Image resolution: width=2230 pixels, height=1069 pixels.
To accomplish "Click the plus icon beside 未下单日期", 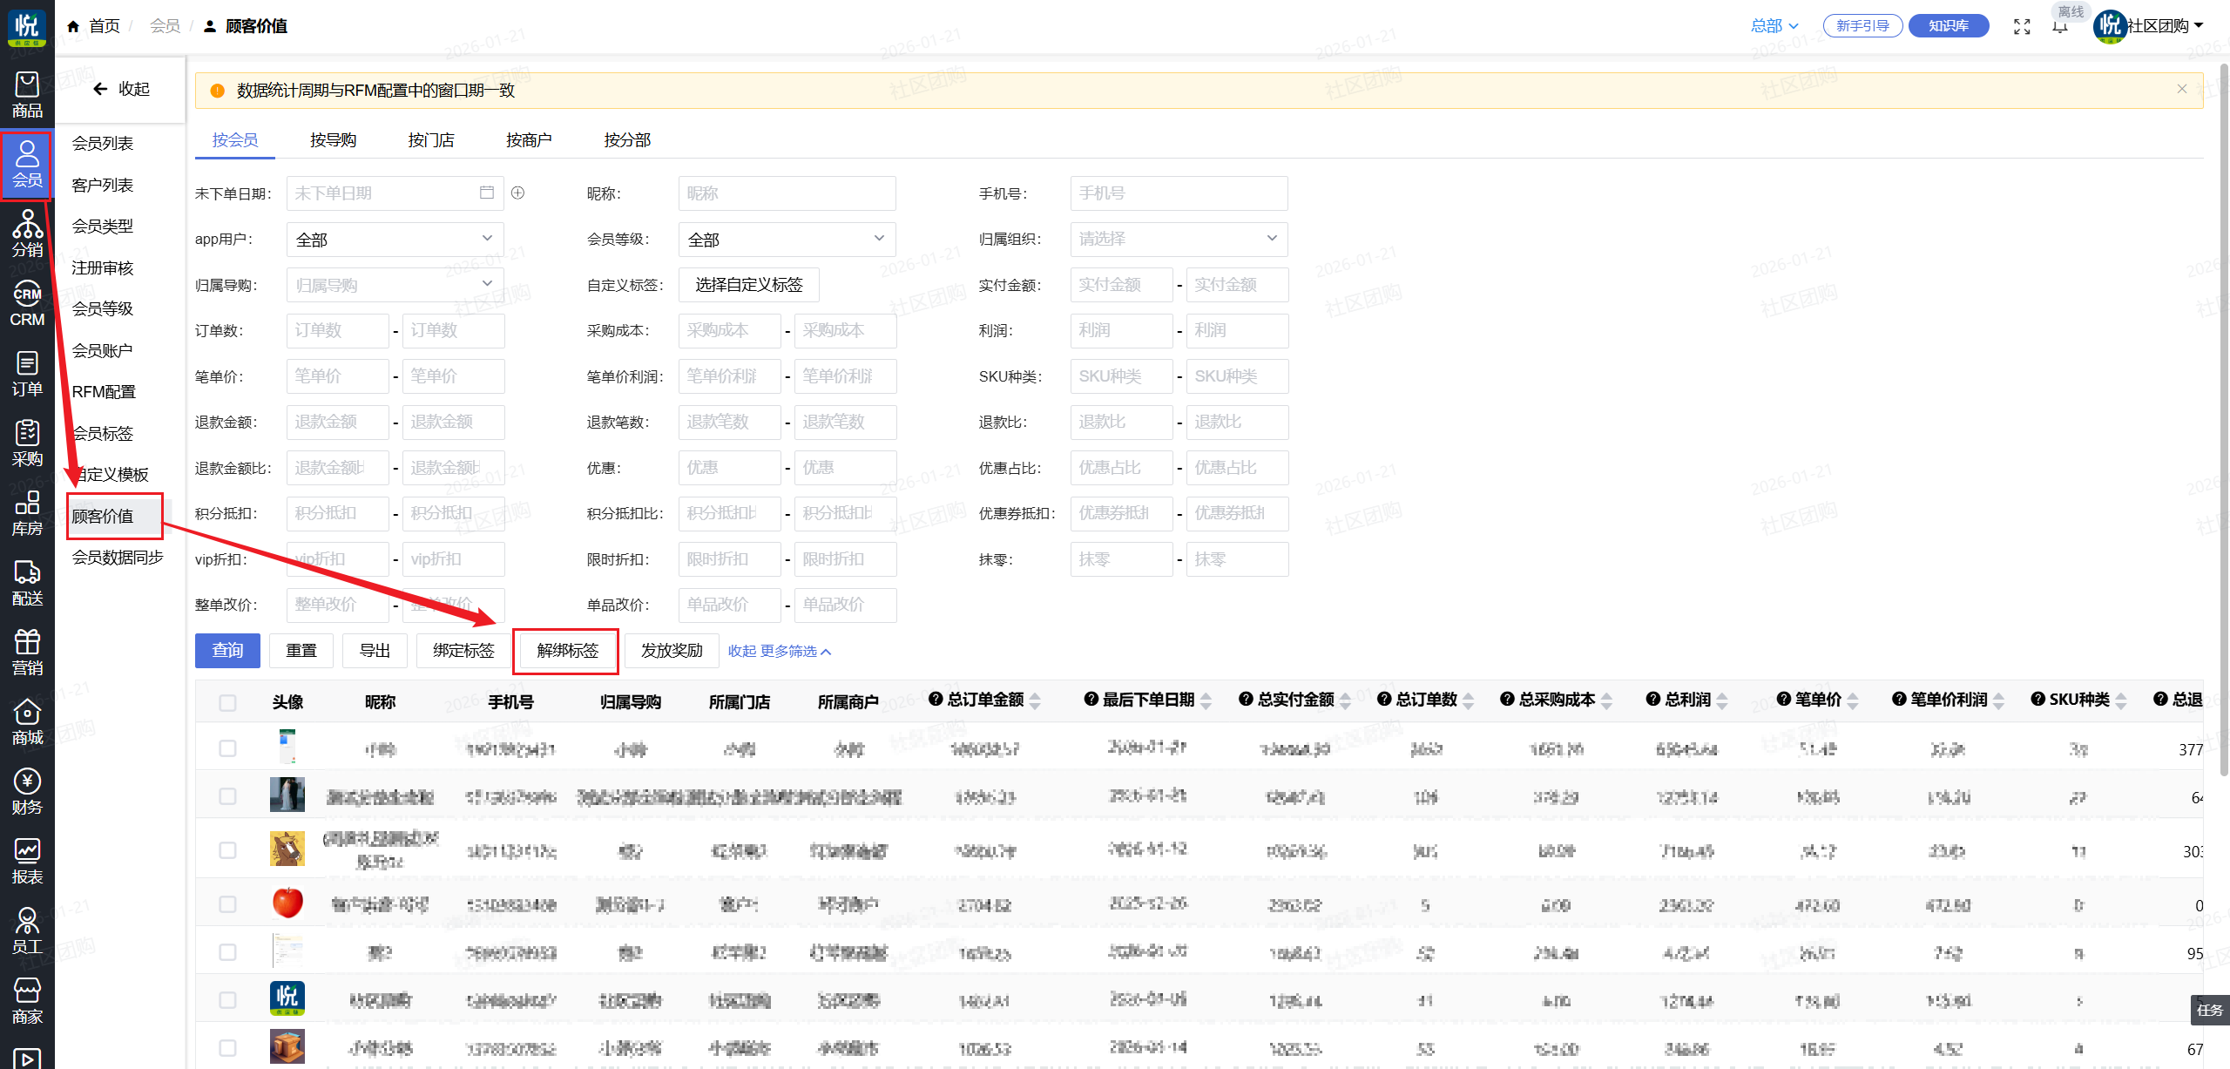I will [517, 193].
